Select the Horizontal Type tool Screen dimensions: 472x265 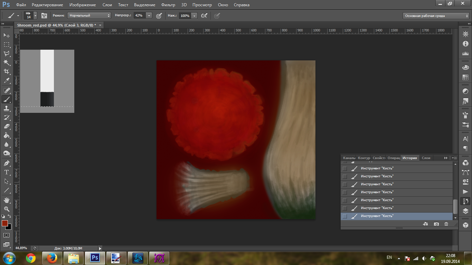pyautogui.click(x=7, y=172)
